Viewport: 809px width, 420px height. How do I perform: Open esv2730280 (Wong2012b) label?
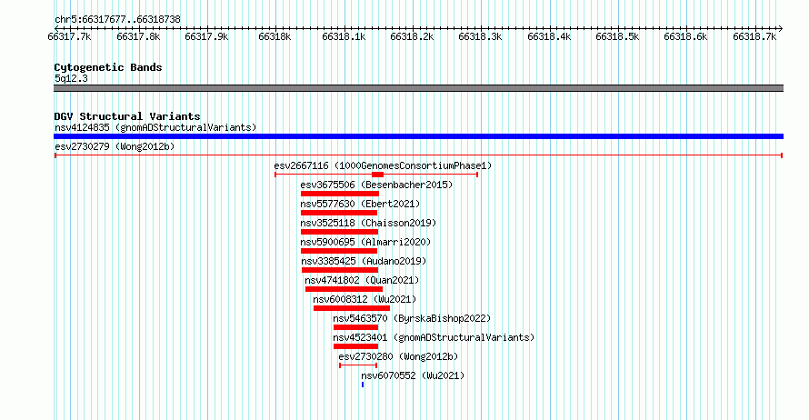pos(398,356)
